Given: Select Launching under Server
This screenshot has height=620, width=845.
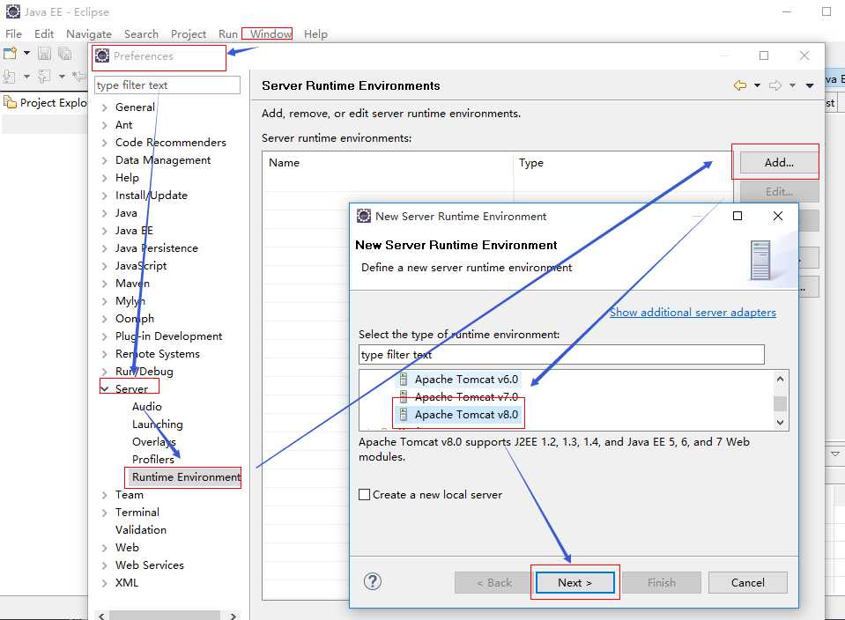Looking at the screenshot, I should [158, 424].
